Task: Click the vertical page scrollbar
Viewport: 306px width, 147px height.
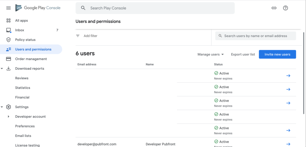Action: click(x=304, y=73)
